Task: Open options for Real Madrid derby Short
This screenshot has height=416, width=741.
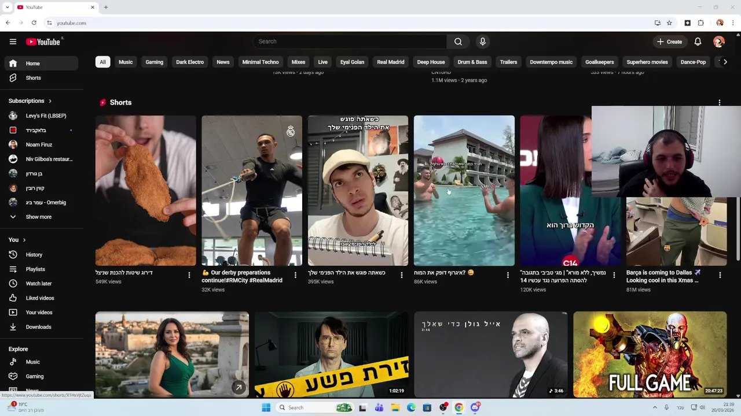Action: 295,276
